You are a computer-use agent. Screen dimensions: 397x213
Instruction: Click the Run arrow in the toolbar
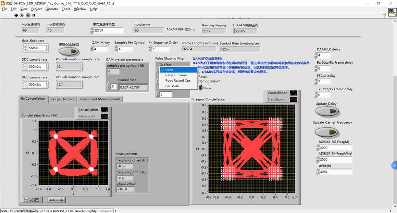16,15
